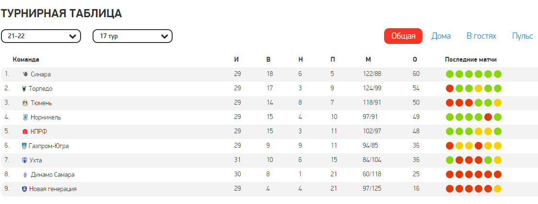Open the Пульс tab

point(523,36)
